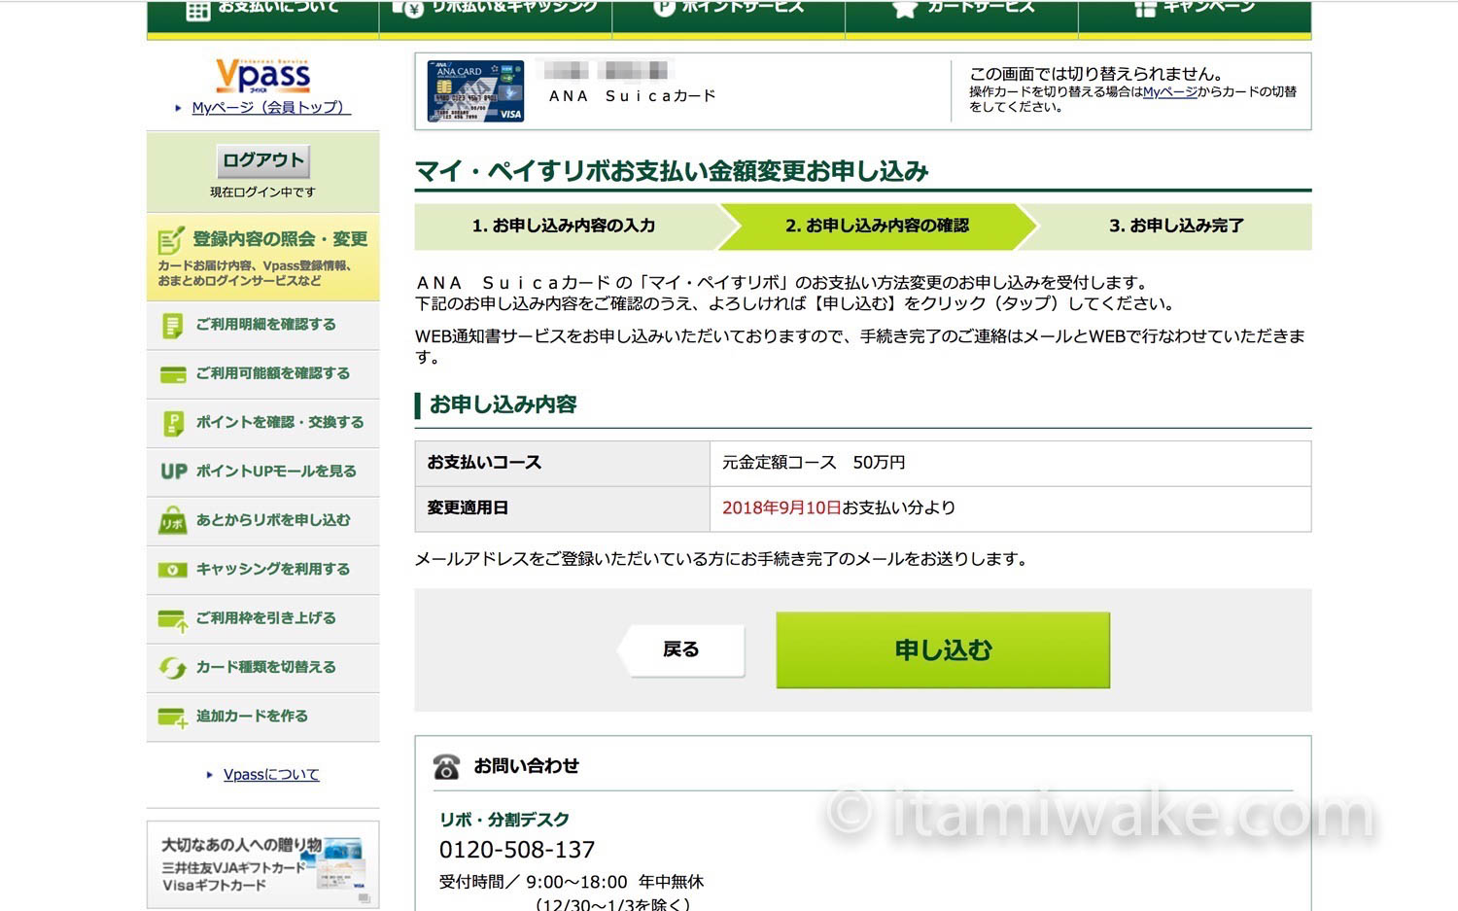Click the お申し込み内容 section heading
The width and height of the screenshot is (1458, 911).
[503, 404]
